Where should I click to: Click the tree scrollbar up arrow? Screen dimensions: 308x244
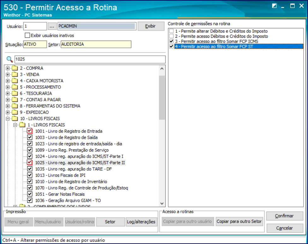[162, 69]
